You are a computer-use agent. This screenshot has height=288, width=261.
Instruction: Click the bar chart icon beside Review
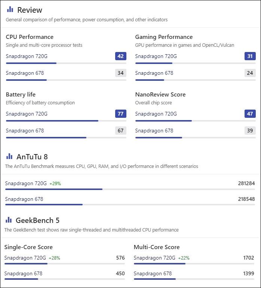point(10,9)
